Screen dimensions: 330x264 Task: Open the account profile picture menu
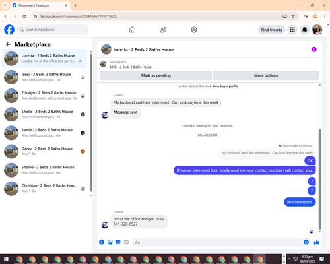coord(317,30)
